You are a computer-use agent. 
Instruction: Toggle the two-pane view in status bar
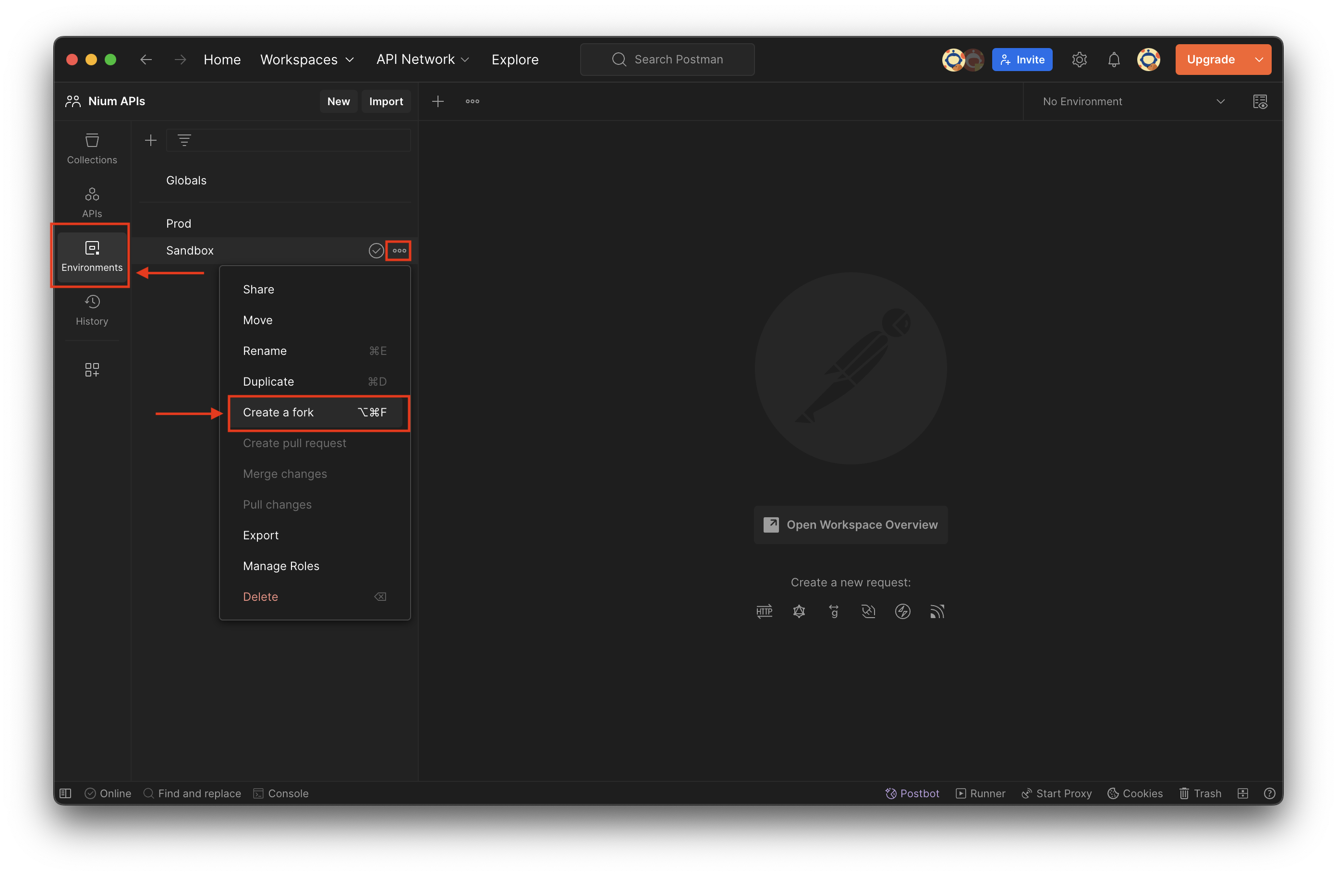pos(1242,793)
